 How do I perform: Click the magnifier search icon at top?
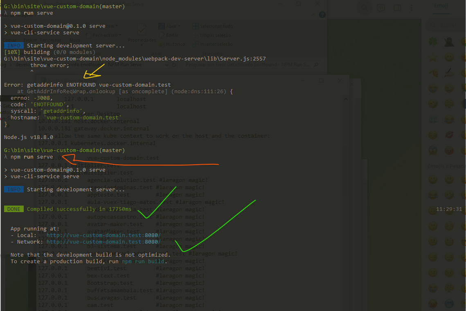click(364, 8)
